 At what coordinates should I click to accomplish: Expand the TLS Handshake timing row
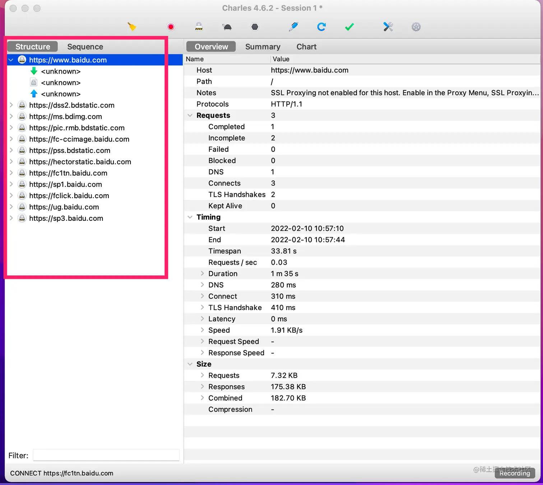click(x=202, y=308)
